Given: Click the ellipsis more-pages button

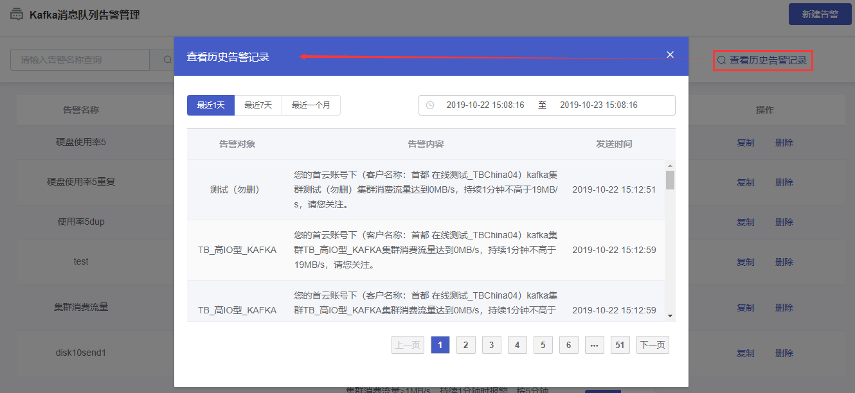Looking at the screenshot, I should pyautogui.click(x=594, y=345).
